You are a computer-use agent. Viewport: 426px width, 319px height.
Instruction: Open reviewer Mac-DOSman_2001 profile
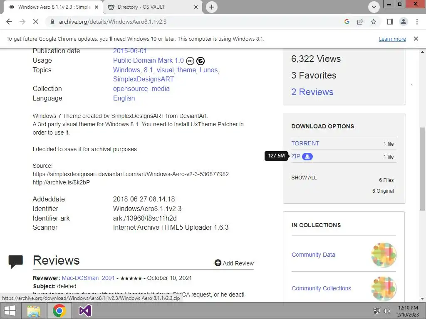(x=88, y=278)
